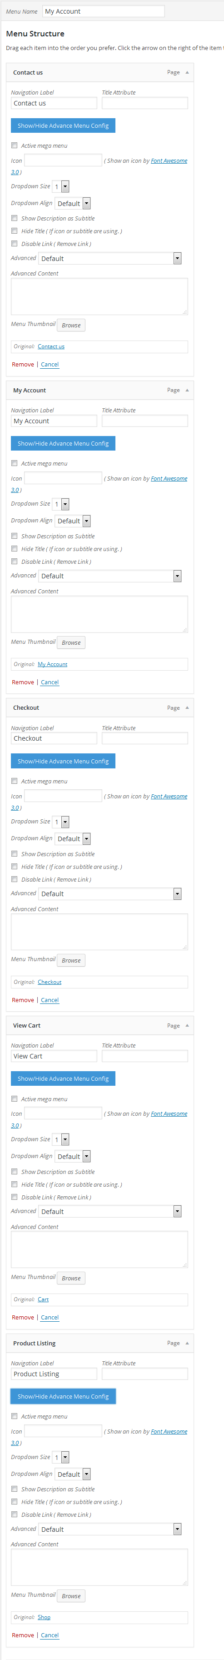Remove the View Cart menu item
Screen dimensions: 224x1660
[23, 1317]
